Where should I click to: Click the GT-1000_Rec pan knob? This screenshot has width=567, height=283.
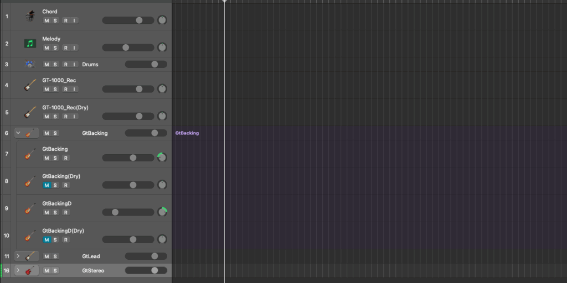[x=162, y=89]
